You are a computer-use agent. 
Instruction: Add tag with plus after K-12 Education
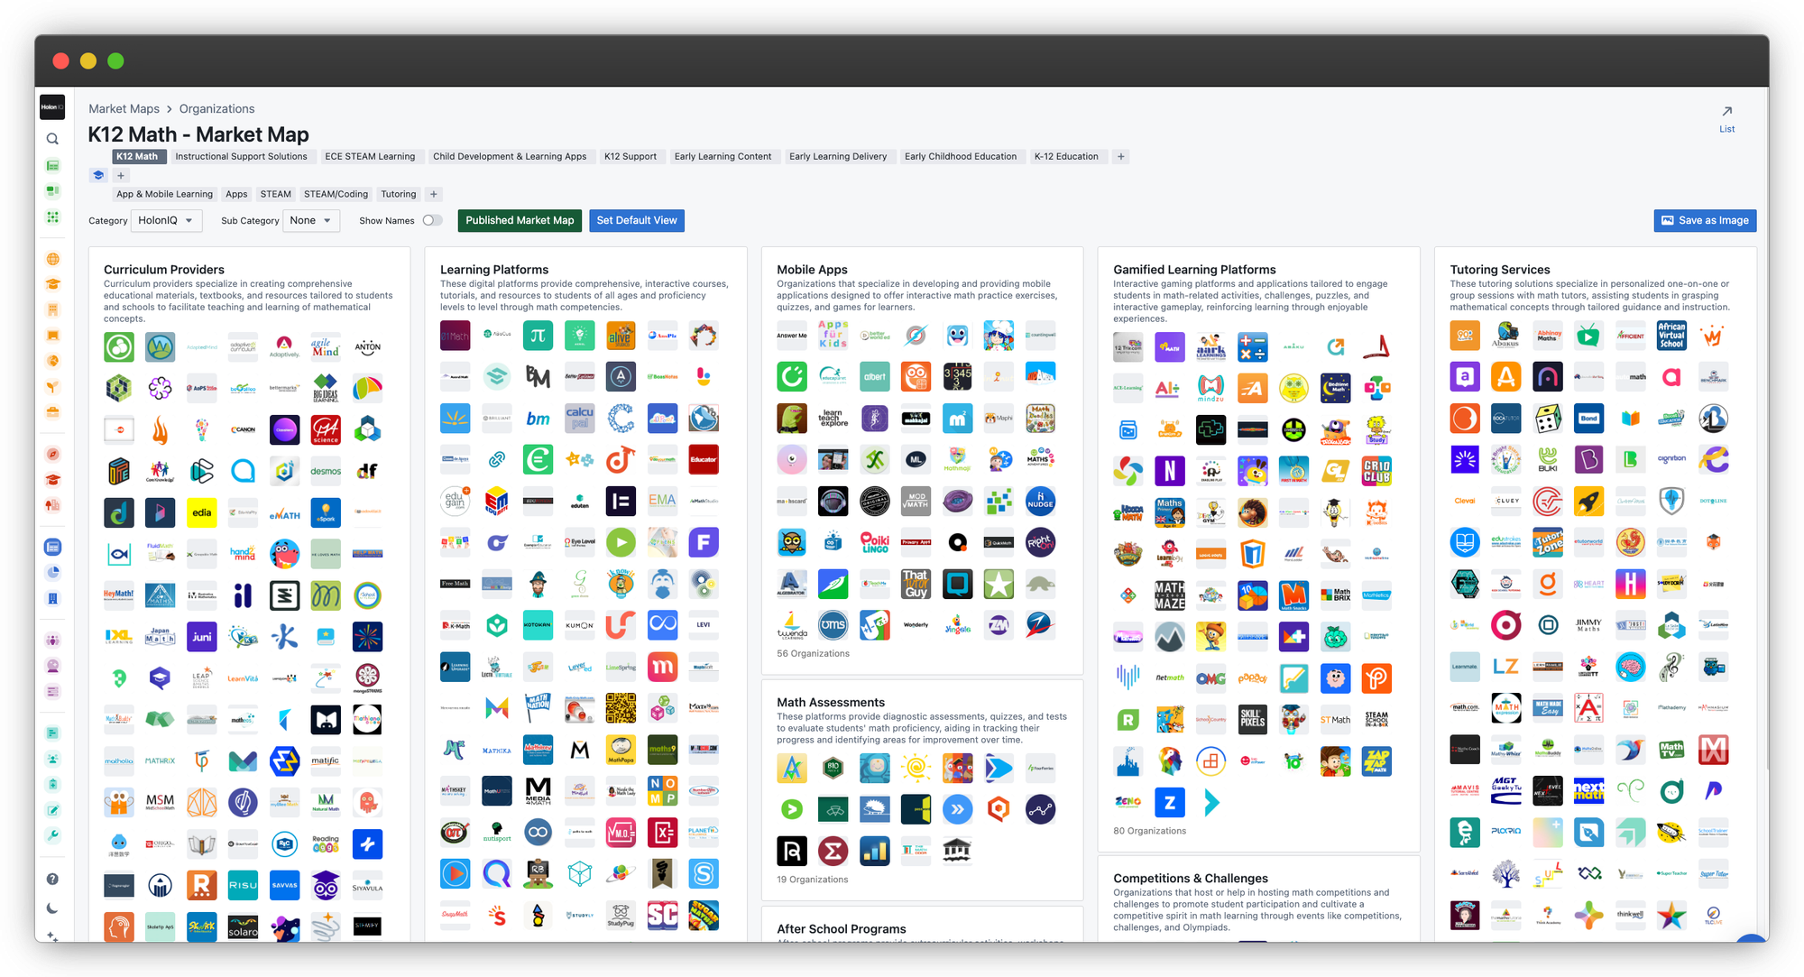[1120, 157]
